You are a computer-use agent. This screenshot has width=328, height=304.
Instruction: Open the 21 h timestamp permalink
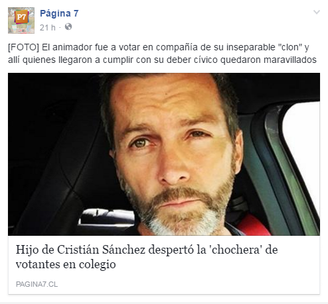(48, 28)
